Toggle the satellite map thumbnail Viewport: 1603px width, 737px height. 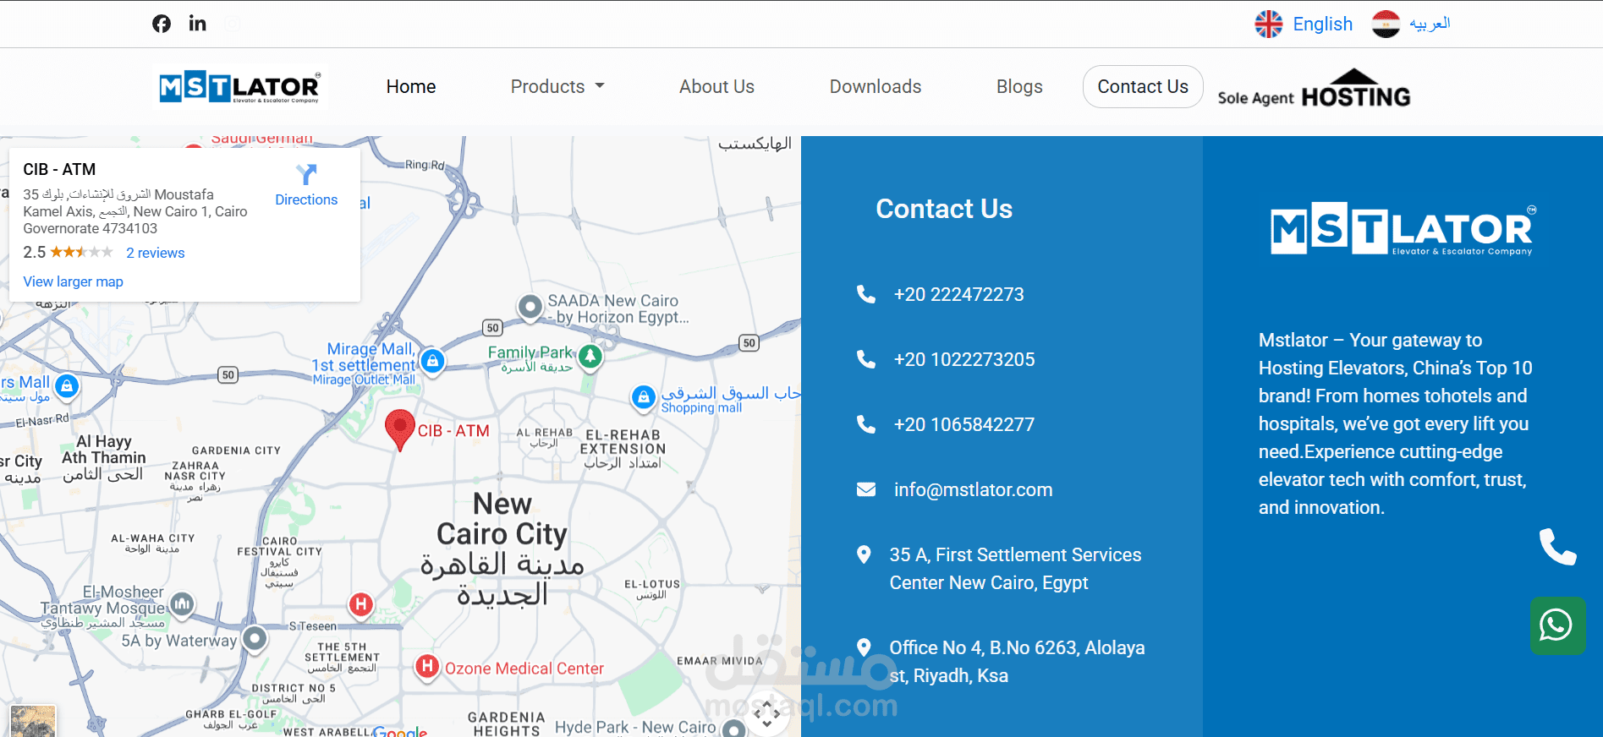click(x=33, y=722)
